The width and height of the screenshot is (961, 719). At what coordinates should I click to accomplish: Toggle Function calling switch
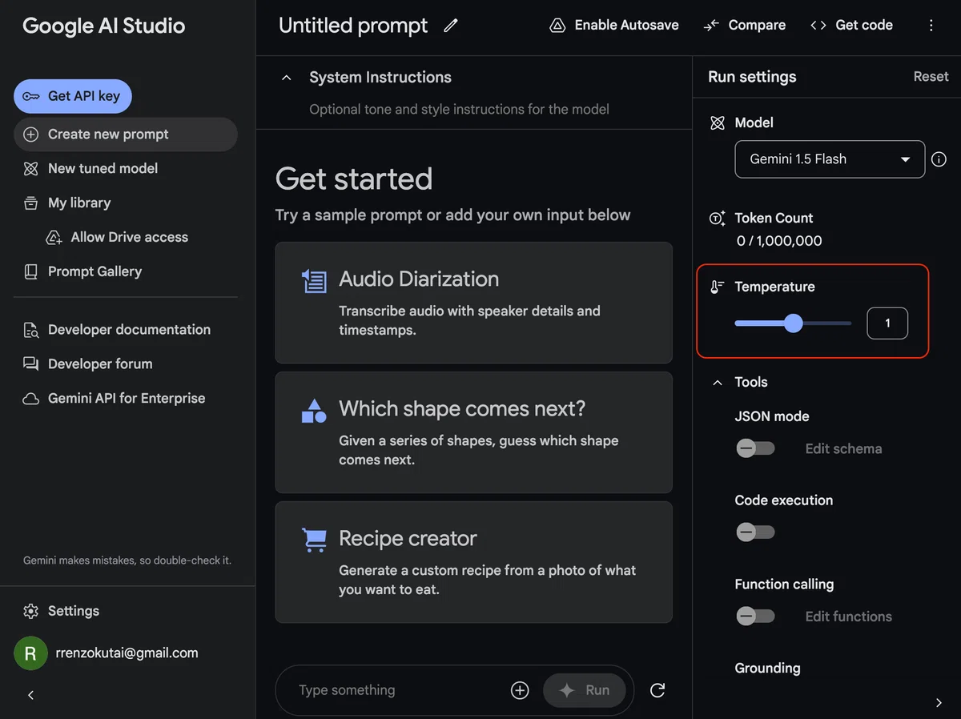tap(755, 616)
